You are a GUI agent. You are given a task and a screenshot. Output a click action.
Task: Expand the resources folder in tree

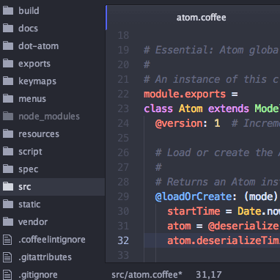(52, 134)
